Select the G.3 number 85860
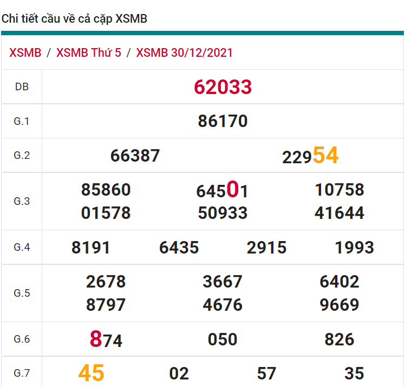405x387 pixels. tap(106, 190)
